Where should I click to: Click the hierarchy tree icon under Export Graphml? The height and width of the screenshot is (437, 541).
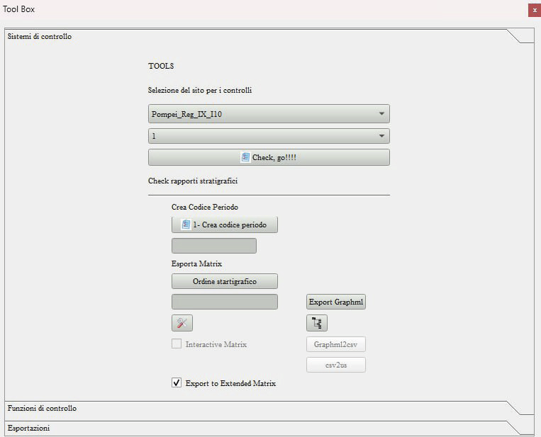tap(317, 323)
